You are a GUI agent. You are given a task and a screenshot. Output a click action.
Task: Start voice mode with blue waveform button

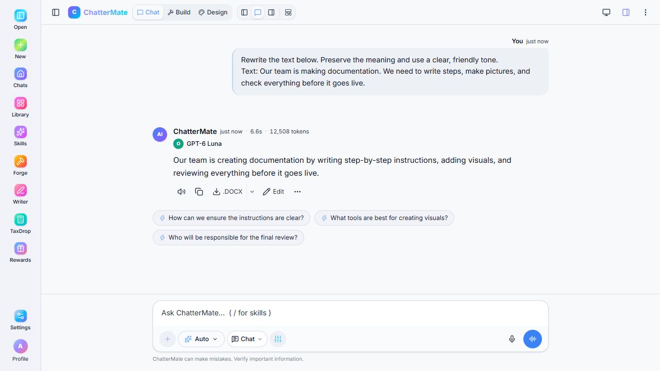pyautogui.click(x=533, y=339)
